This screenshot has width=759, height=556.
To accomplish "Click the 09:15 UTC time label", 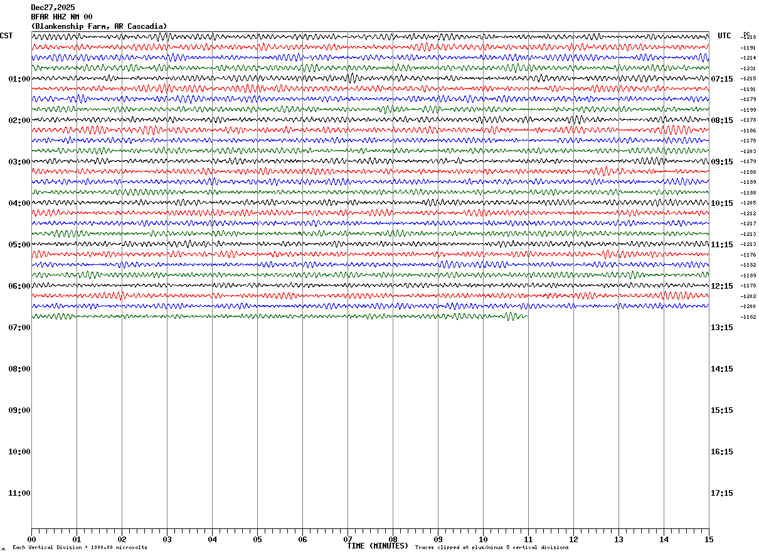I will pyautogui.click(x=722, y=162).
